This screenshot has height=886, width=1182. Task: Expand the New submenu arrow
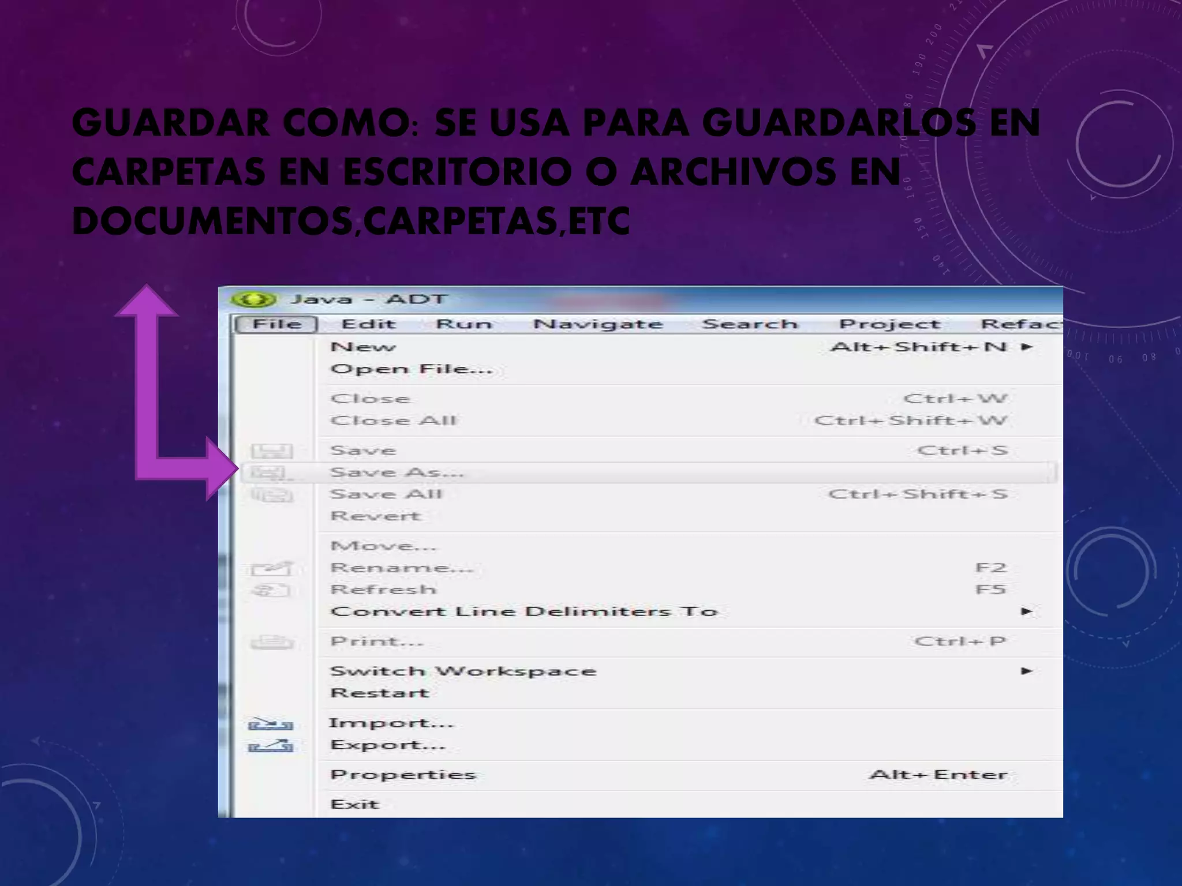coord(1026,347)
